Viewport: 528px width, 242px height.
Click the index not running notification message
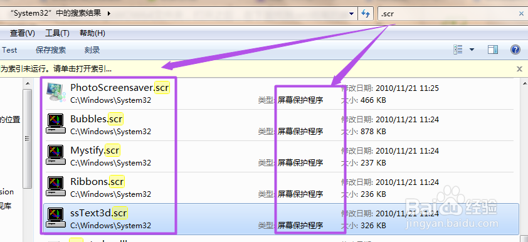(x=56, y=70)
